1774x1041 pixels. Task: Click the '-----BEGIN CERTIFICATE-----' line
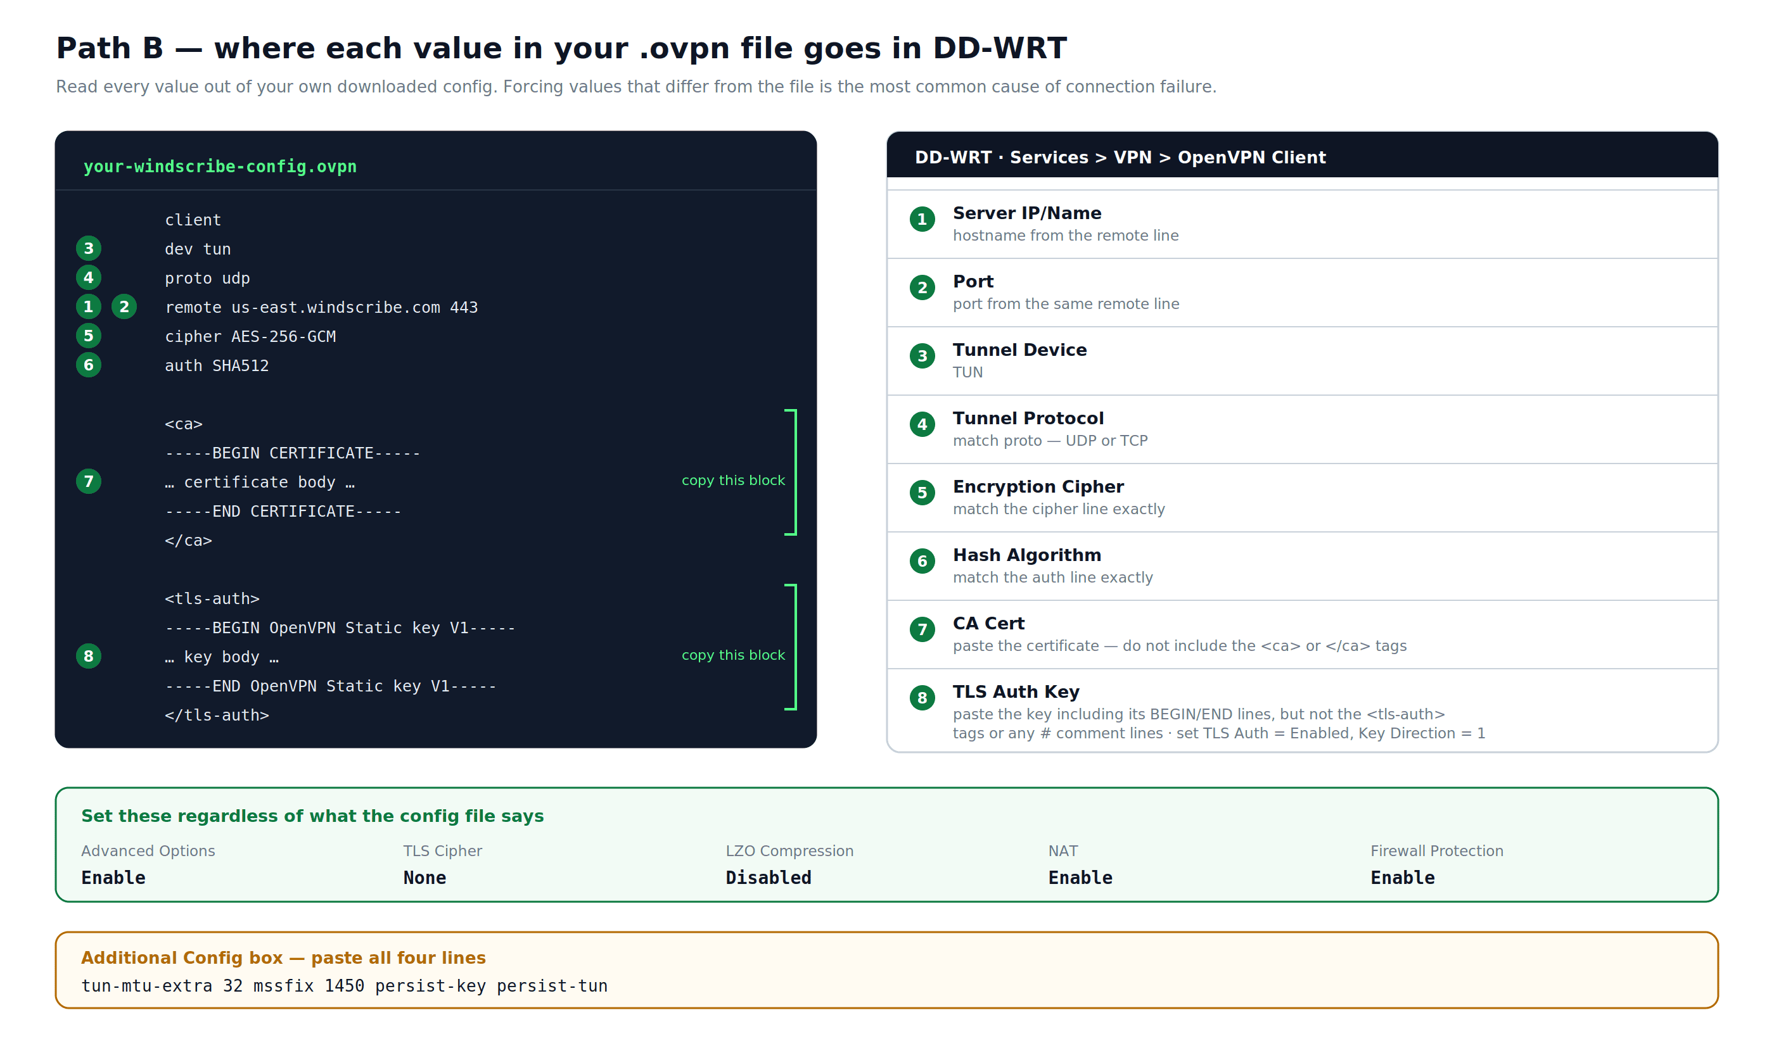pos(292,453)
